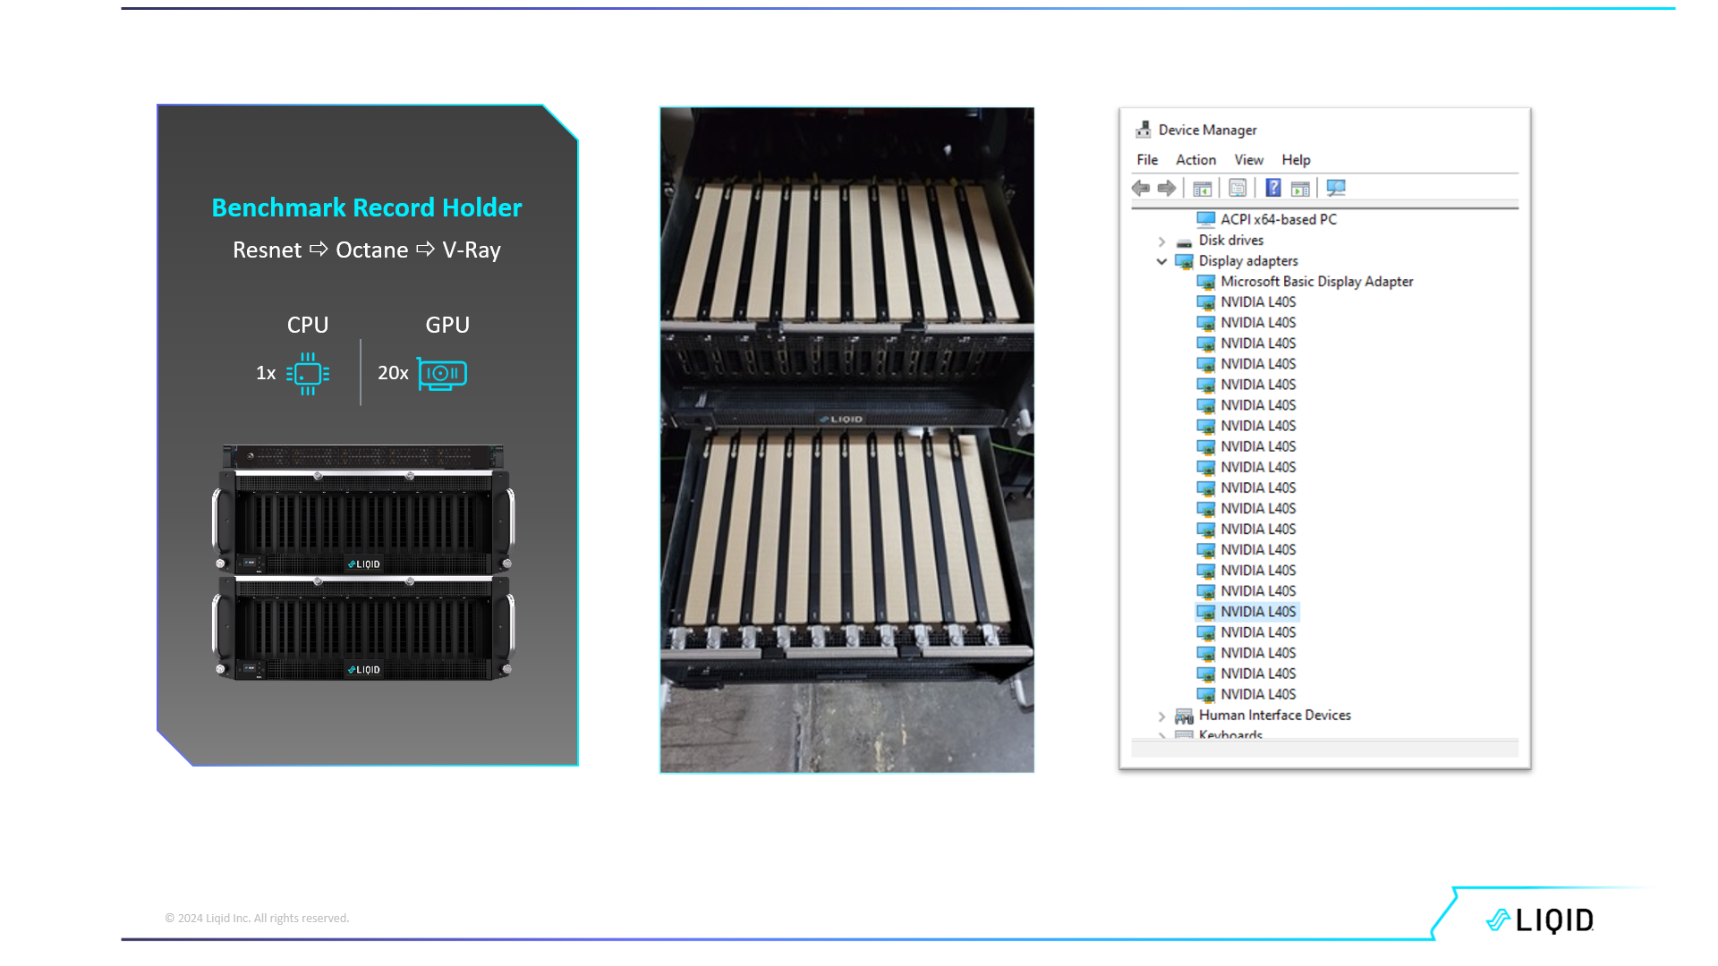Click the Disk drives icon
The height and width of the screenshot is (966, 1718).
[1184, 241]
